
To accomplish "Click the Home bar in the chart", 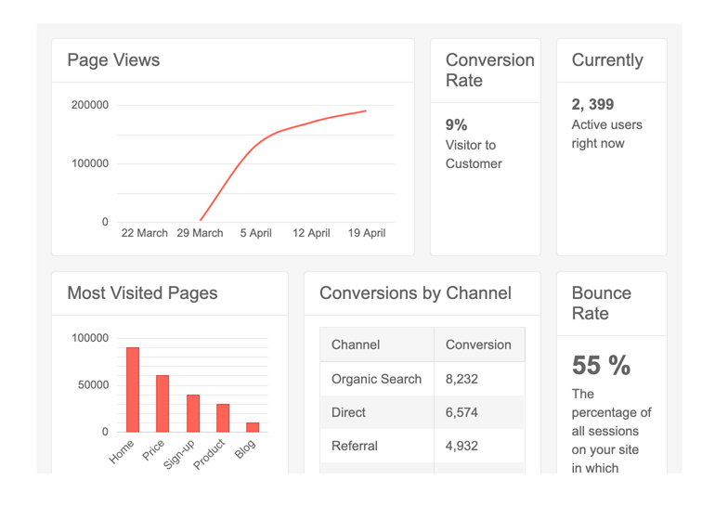I will (x=133, y=390).
